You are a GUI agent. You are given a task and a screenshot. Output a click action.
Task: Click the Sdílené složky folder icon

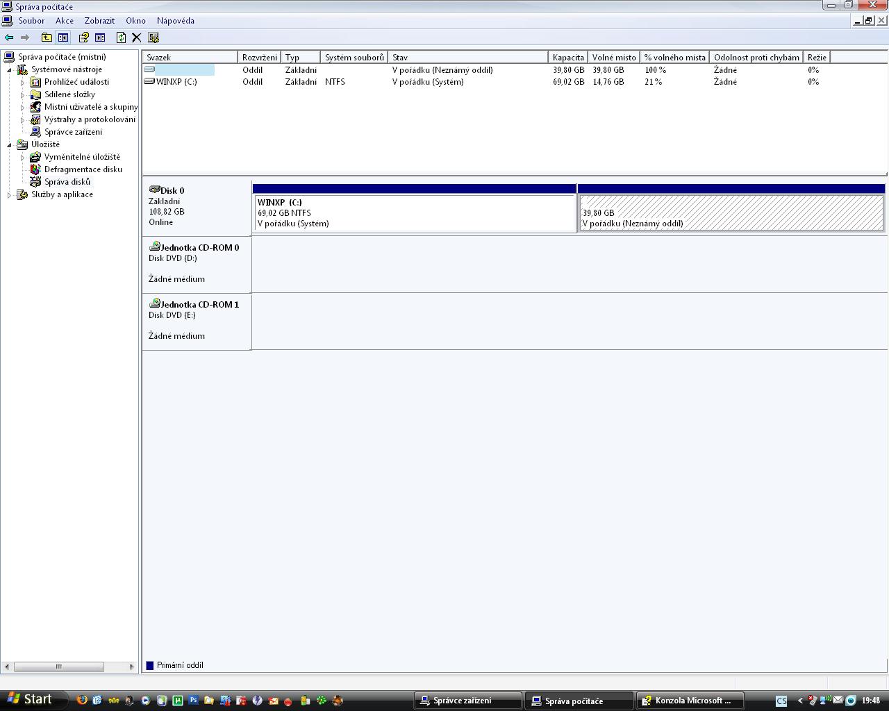[x=35, y=94]
